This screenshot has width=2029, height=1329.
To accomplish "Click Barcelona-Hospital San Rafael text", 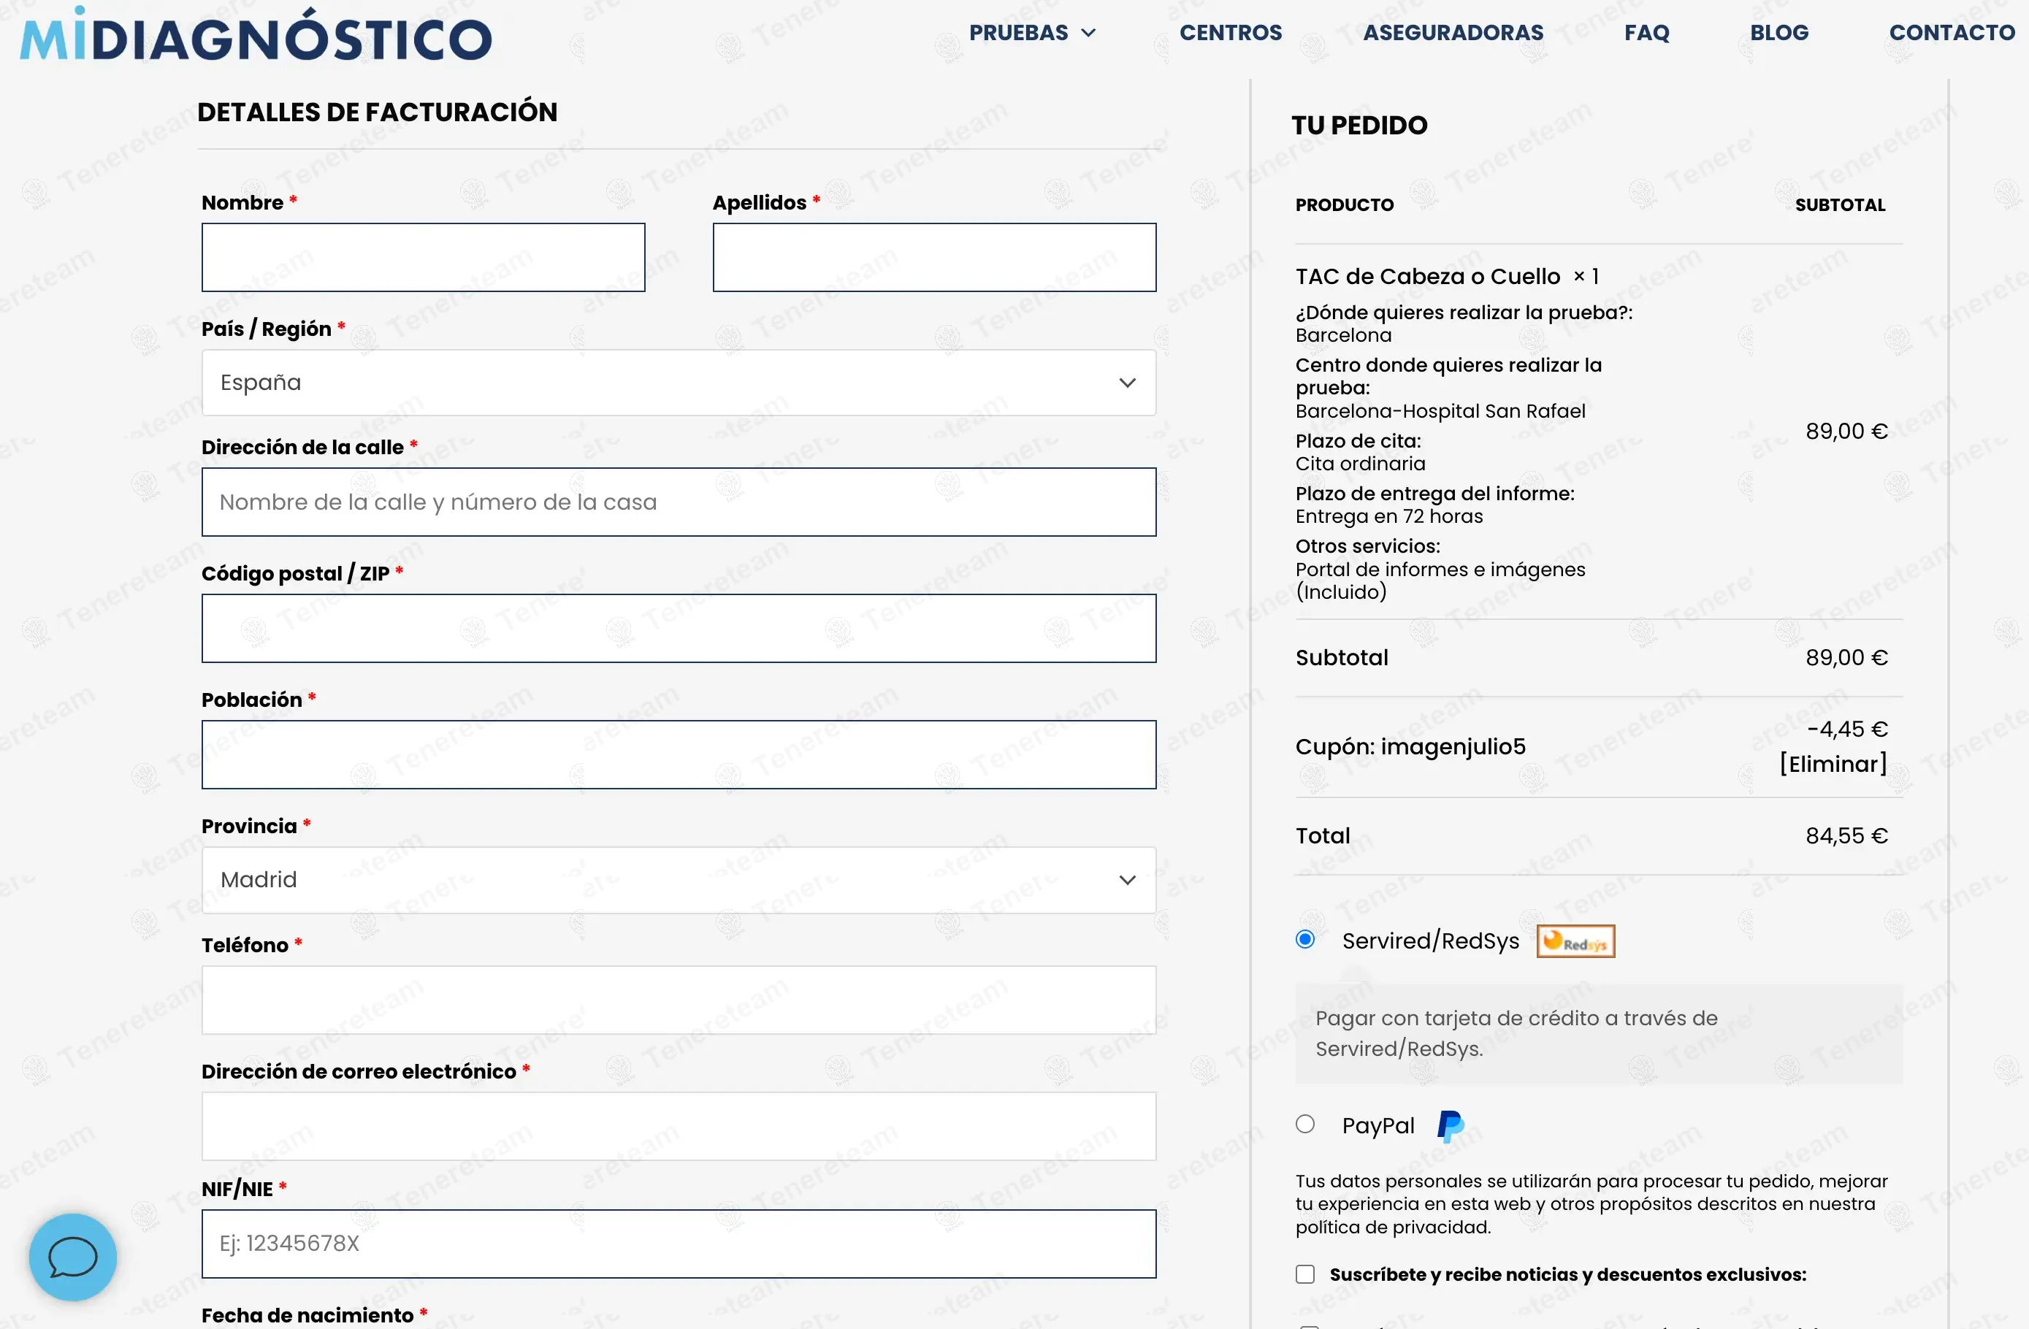I will (x=1440, y=411).
